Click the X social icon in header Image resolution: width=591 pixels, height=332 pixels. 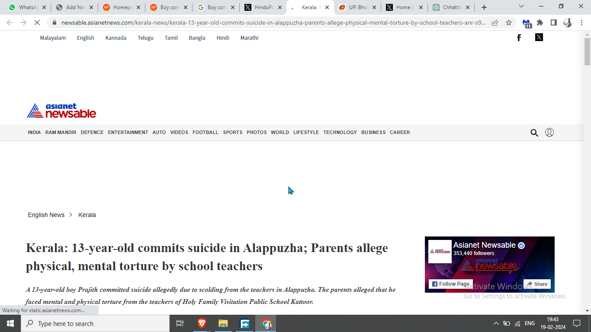click(x=539, y=37)
